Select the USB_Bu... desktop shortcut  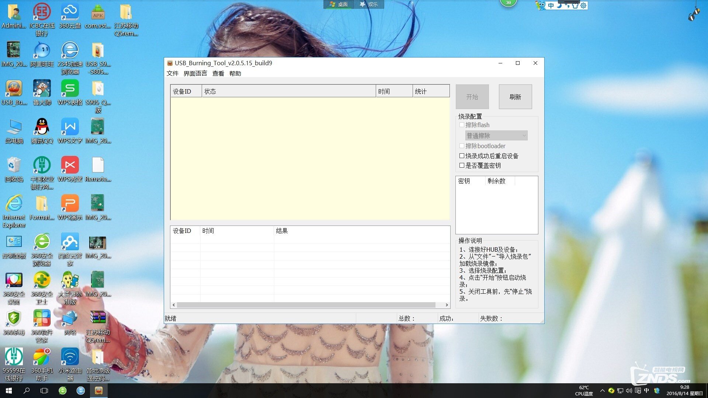tap(14, 92)
